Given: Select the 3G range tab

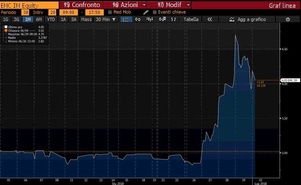Looking at the screenshot, I should [16, 19].
